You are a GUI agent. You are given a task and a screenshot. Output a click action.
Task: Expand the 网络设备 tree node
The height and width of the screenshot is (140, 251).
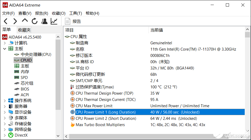[5, 130]
